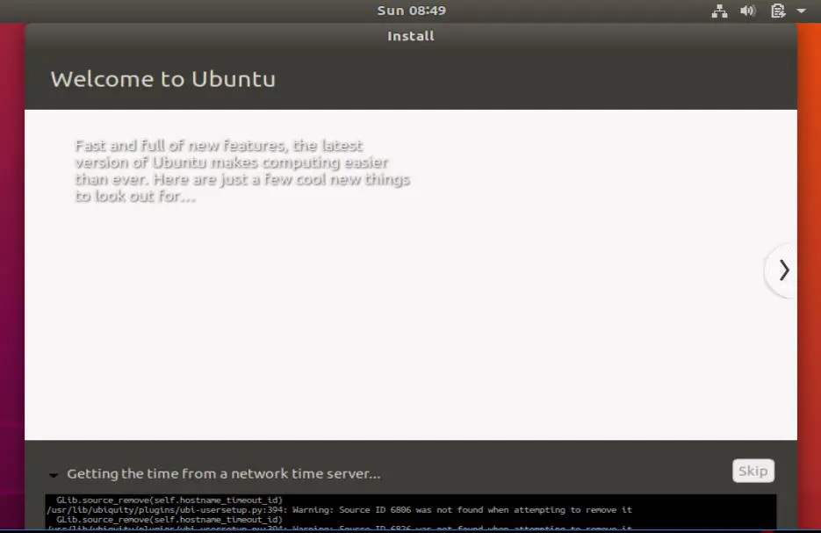Skip getting time from network server
The image size is (821, 533).
coord(753,471)
